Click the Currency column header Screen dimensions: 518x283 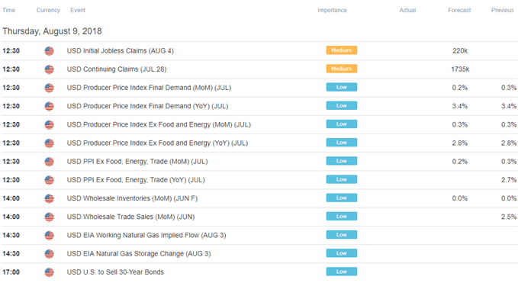tap(48, 10)
